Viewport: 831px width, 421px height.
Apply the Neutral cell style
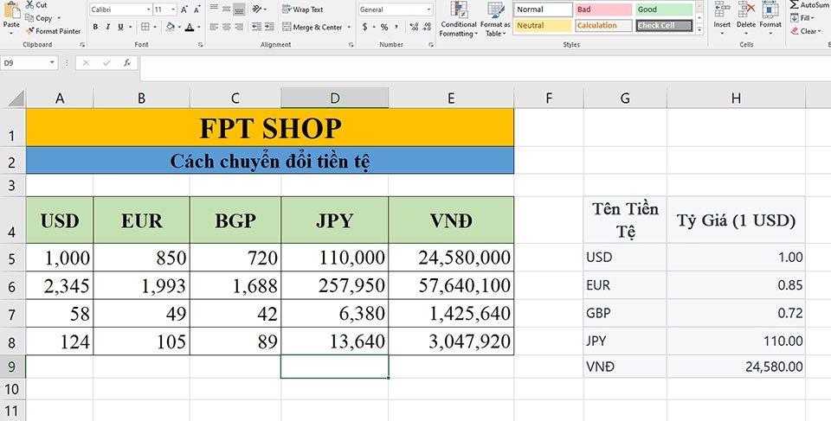pyautogui.click(x=544, y=25)
